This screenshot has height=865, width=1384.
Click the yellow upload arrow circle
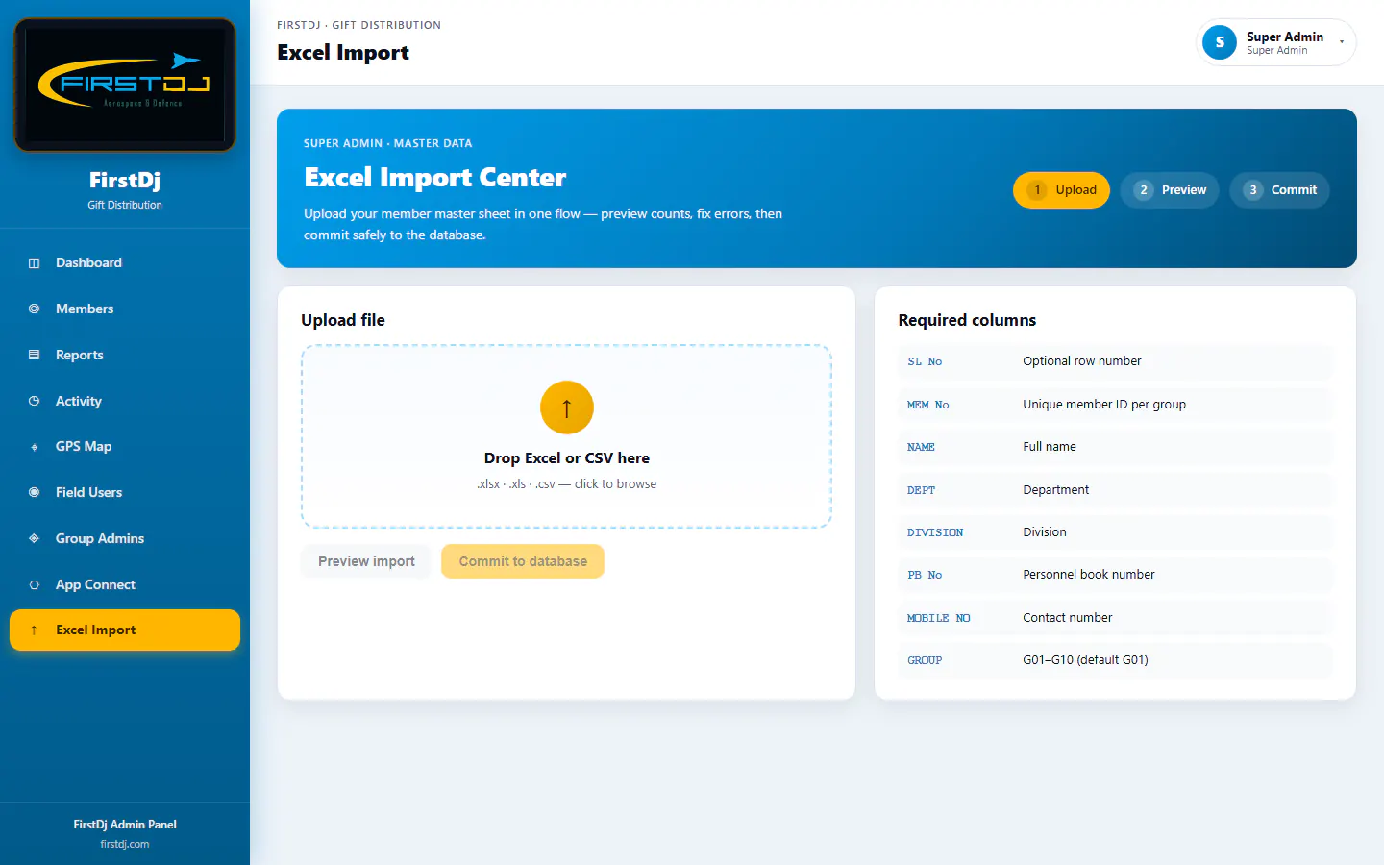[x=567, y=408]
